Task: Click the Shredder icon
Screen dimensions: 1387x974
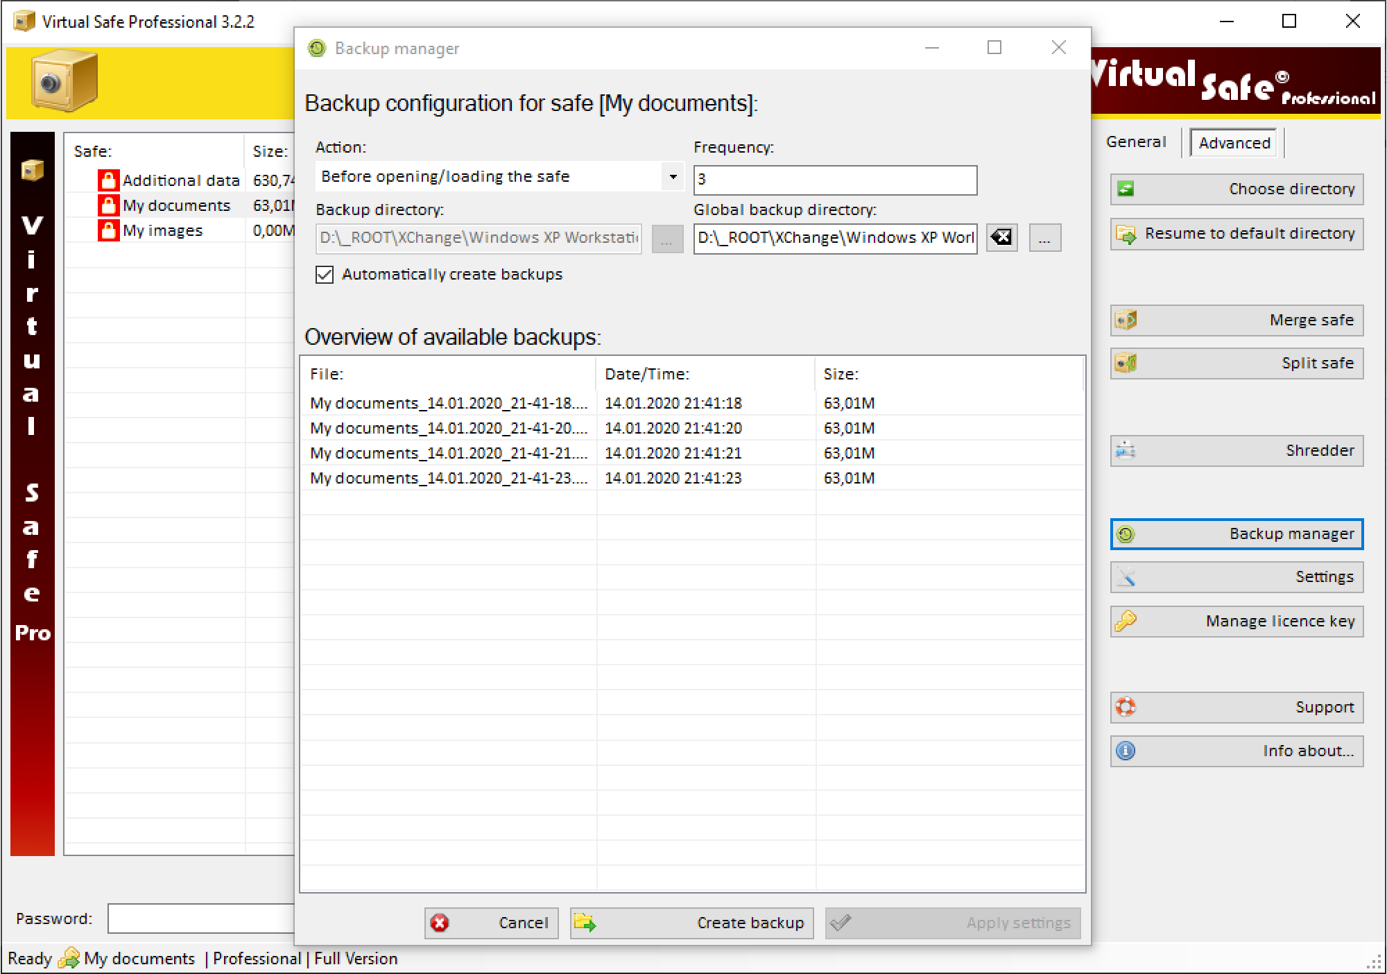Action: pos(1126,450)
